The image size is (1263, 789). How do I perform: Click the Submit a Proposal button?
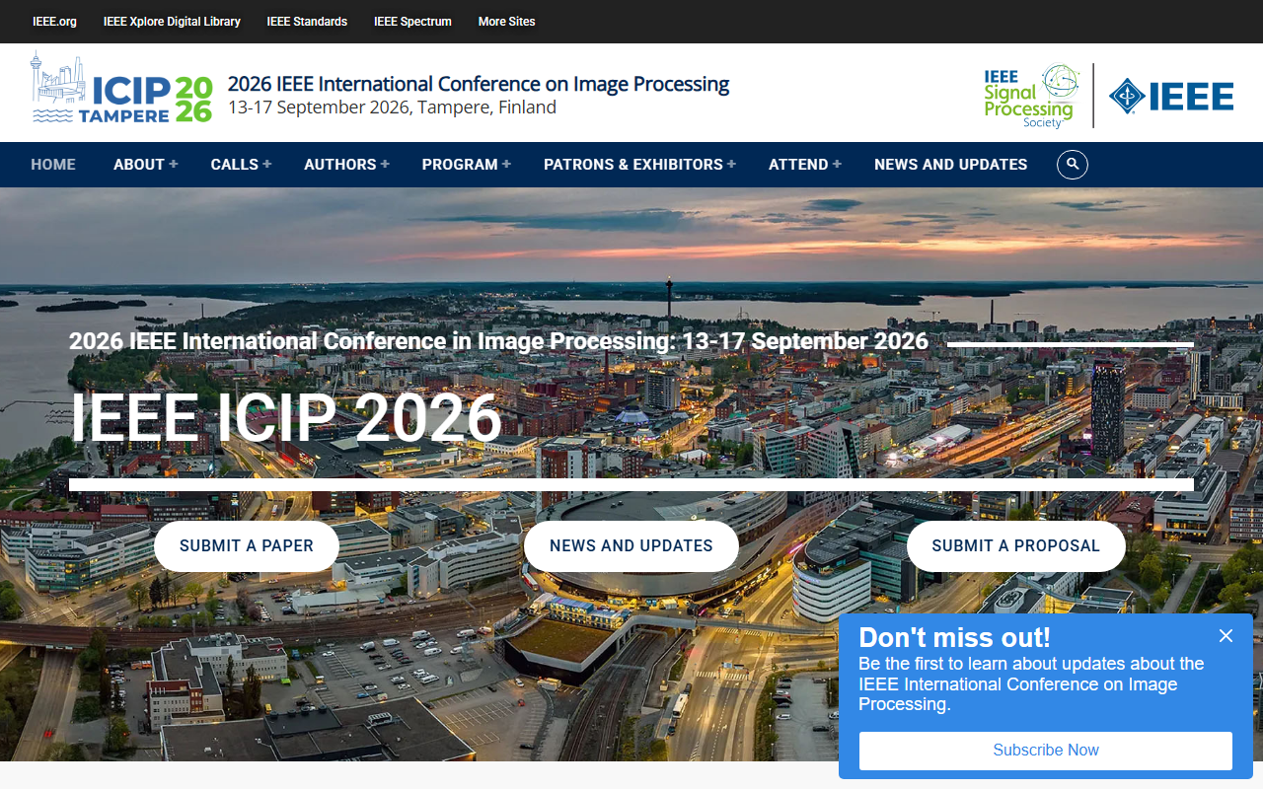pyautogui.click(x=1016, y=546)
